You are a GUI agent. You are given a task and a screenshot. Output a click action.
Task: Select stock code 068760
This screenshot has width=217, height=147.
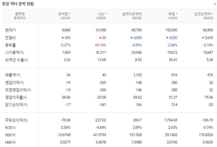point(137,18)
